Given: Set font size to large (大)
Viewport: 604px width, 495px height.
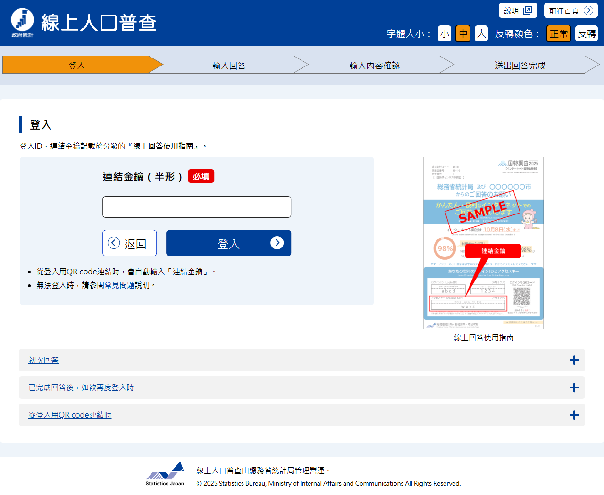Looking at the screenshot, I should (481, 33).
